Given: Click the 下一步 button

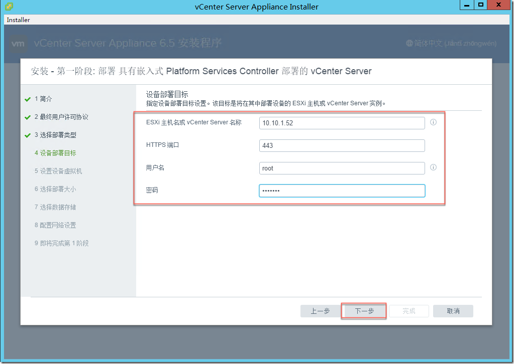Looking at the screenshot, I should tap(364, 311).
